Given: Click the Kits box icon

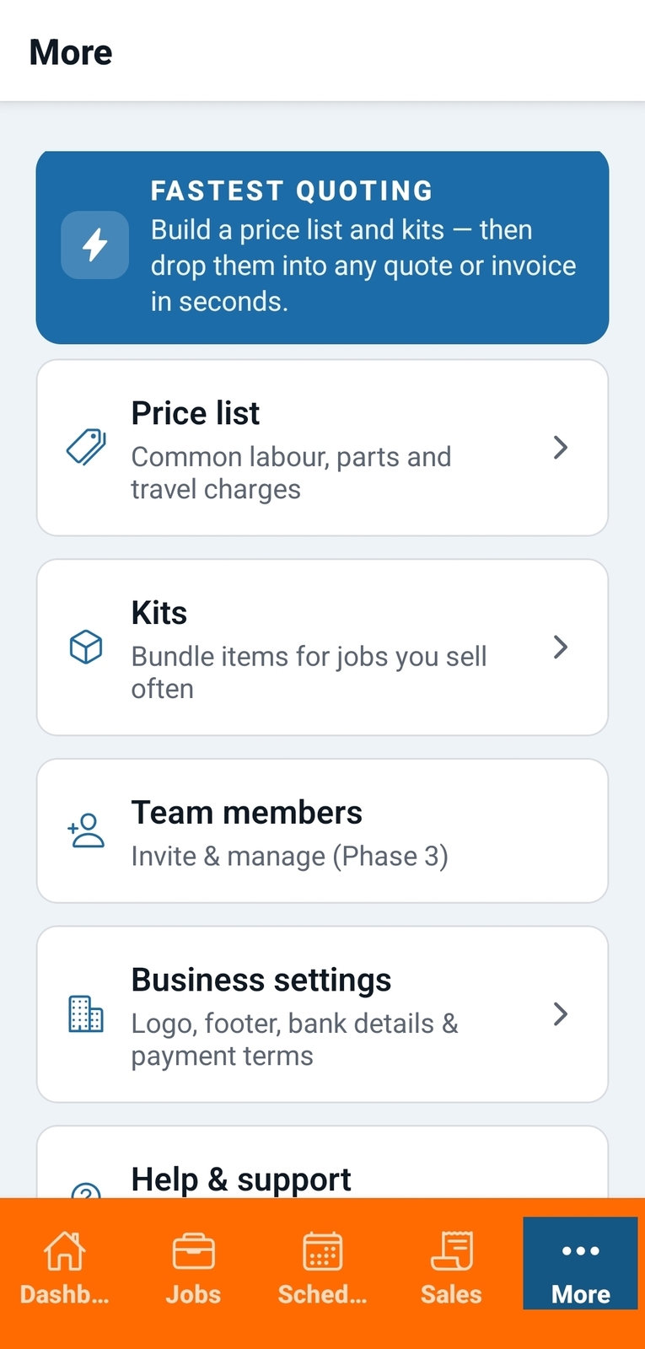Looking at the screenshot, I should (x=86, y=647).
